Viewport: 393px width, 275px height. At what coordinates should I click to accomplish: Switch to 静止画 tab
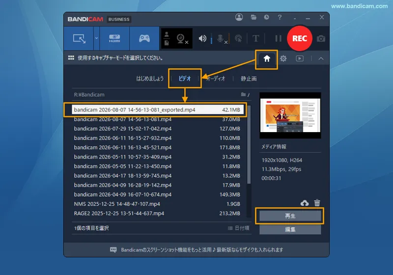point(249,79)
